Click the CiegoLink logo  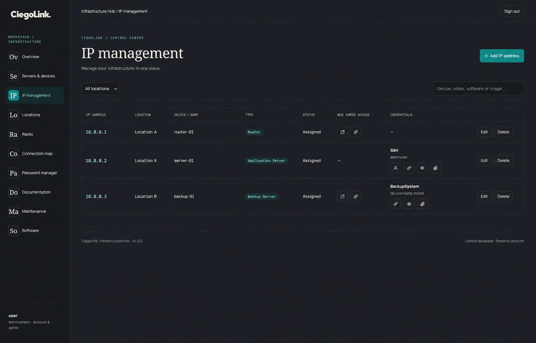(x=31, y=14)
